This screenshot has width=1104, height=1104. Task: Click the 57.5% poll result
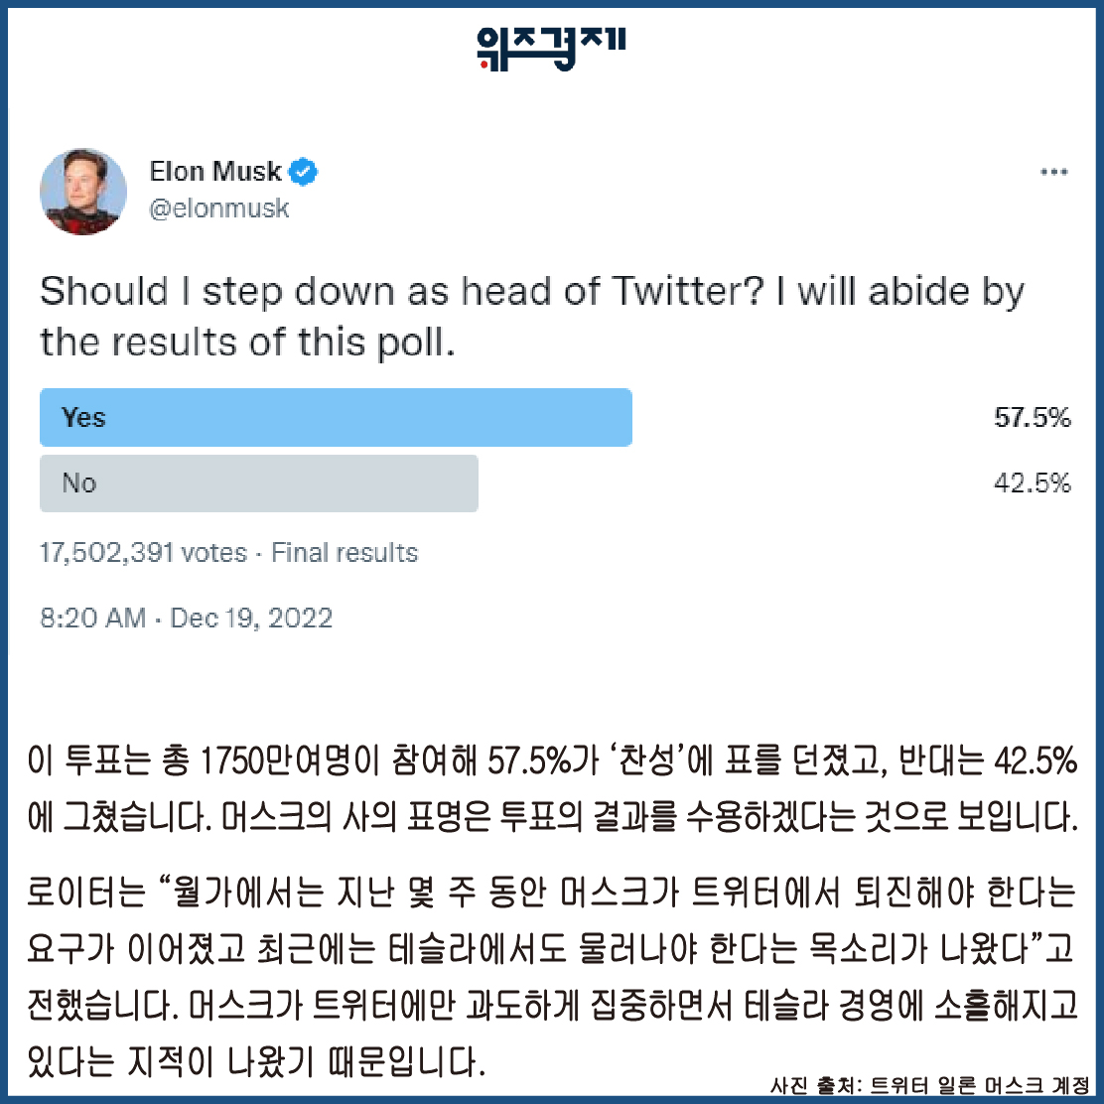point(1033,418)
